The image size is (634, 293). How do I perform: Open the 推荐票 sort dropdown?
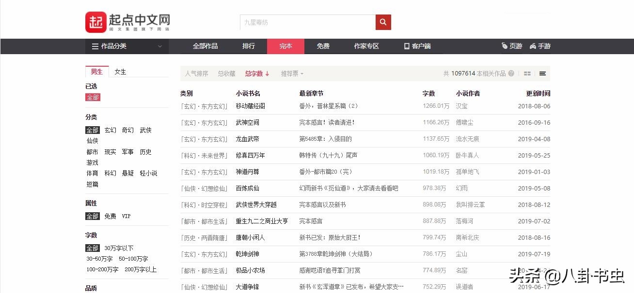pos(291,73)
